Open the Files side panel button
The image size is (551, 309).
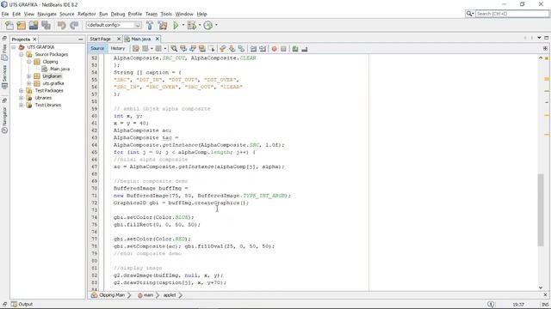(4, 51)
